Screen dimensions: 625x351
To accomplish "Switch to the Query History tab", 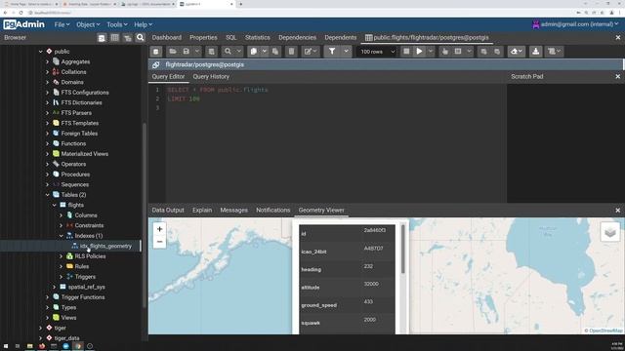I will click(x=211, y=76).
